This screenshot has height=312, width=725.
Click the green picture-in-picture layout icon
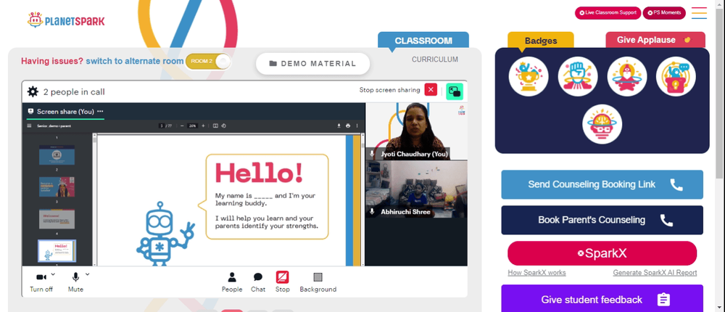click(x=455, y=91)
